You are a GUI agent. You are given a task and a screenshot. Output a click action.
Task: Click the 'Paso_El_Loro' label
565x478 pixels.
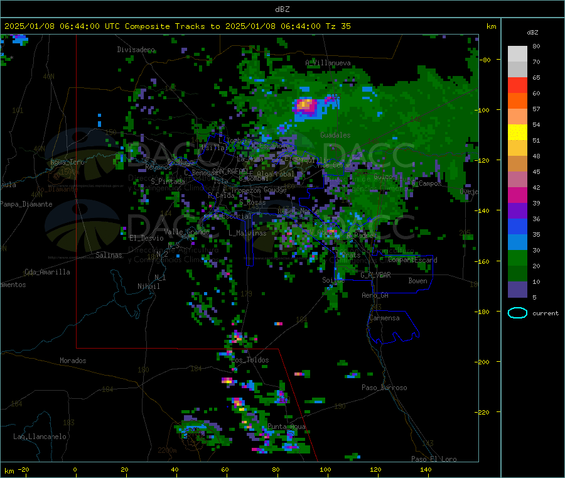pos(434,459)
